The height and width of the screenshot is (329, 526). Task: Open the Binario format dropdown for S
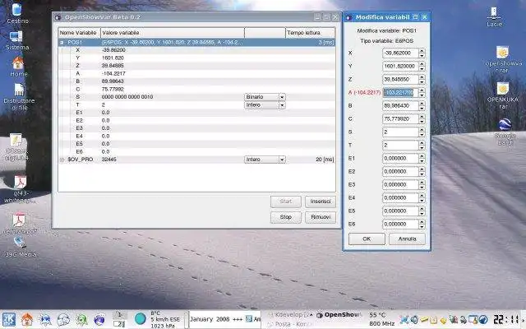pos(265,97)
